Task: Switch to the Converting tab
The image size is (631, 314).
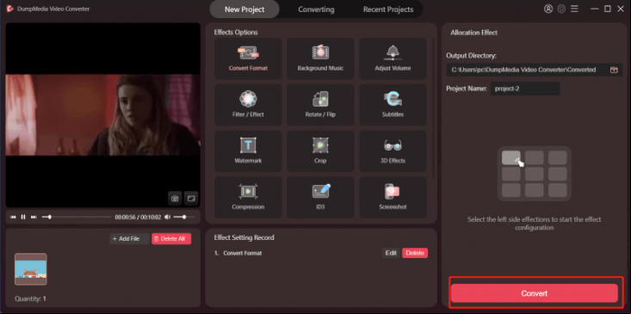Action: click(316, 9)
